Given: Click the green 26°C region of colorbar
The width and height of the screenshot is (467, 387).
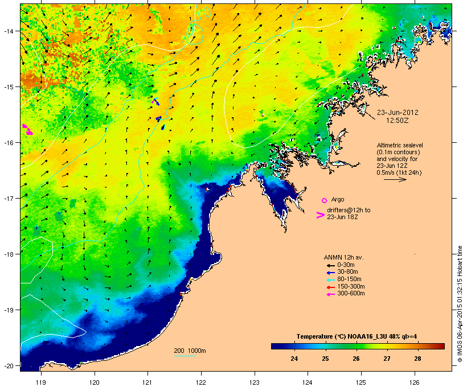Looking at the screenshot, I should 356,346.
